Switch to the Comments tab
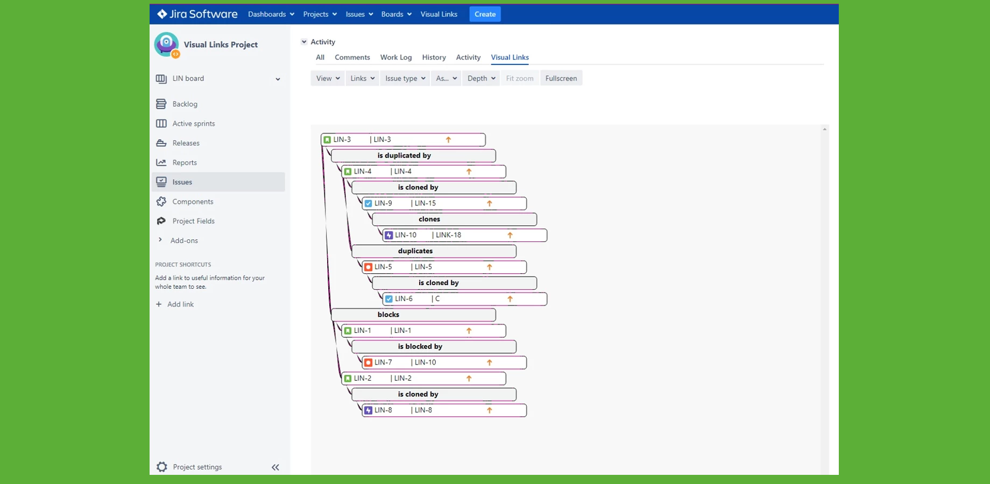 [x=352, y=58]
